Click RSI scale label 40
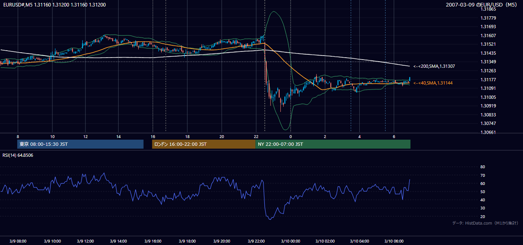 coord(482,200)
